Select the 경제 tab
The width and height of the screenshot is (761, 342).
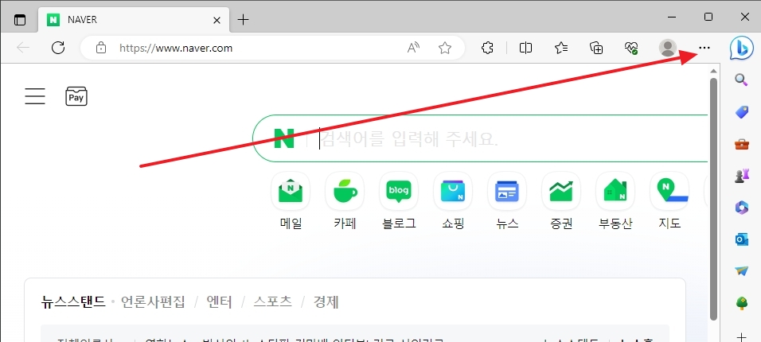[x=326, y=302]
